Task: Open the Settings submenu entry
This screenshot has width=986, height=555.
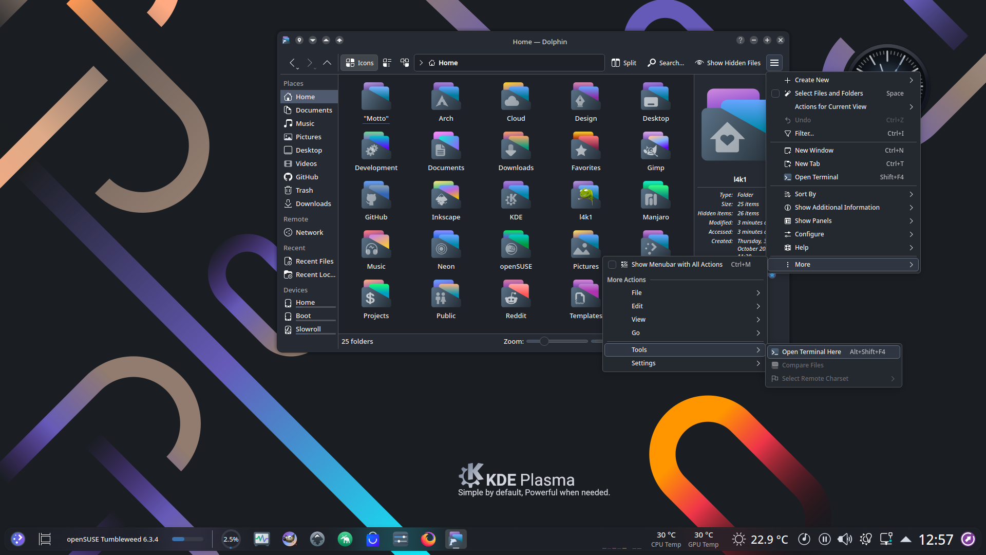Action: [684, 363]
